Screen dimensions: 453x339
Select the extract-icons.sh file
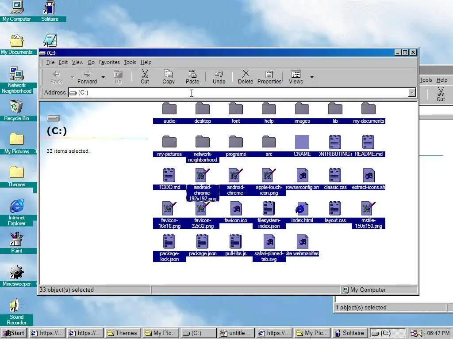369,179
